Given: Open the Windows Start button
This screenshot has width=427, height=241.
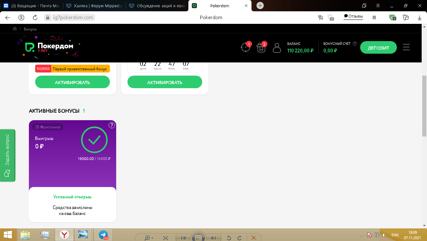Looking at the screenshot, I should (8, 235).
